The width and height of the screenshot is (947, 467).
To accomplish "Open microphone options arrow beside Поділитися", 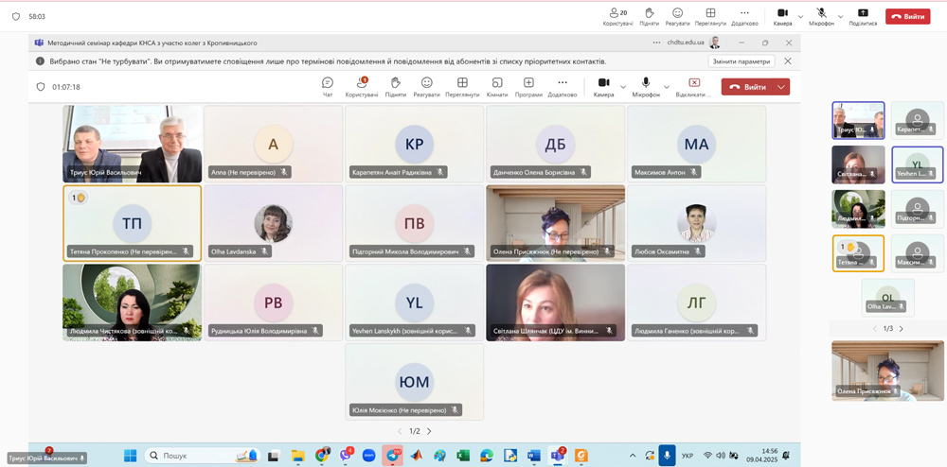I will coord(840,17).
